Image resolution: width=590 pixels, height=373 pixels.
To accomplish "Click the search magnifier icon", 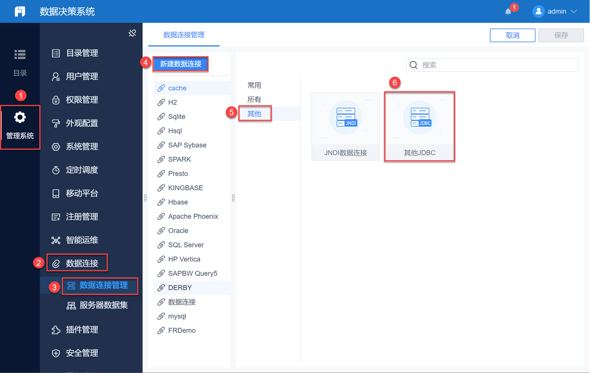I will point(413,65).
